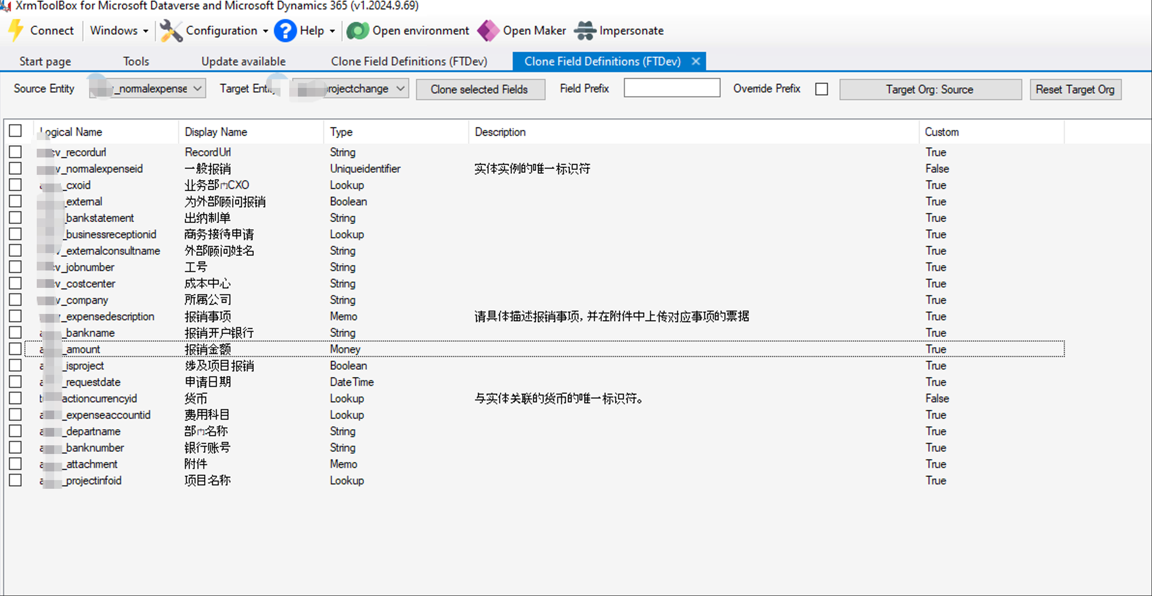Check the _amount row checkbox
Screen dimensions: 1152x596
click(15, 349)
